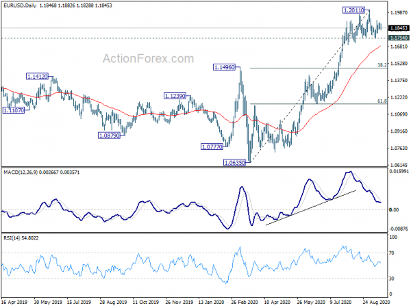
Task: Click the 13 Jan 2020 date label
Action: (211, 303)
